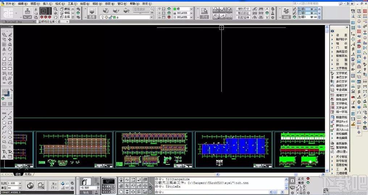Click the cut scissors icon

(36, 9)
